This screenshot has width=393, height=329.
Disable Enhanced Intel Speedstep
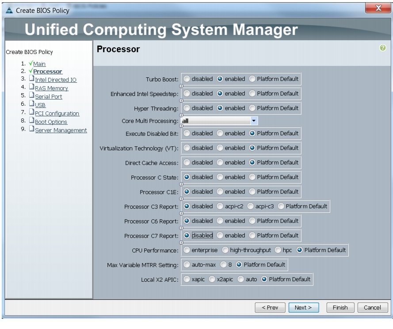coord(187,94)
